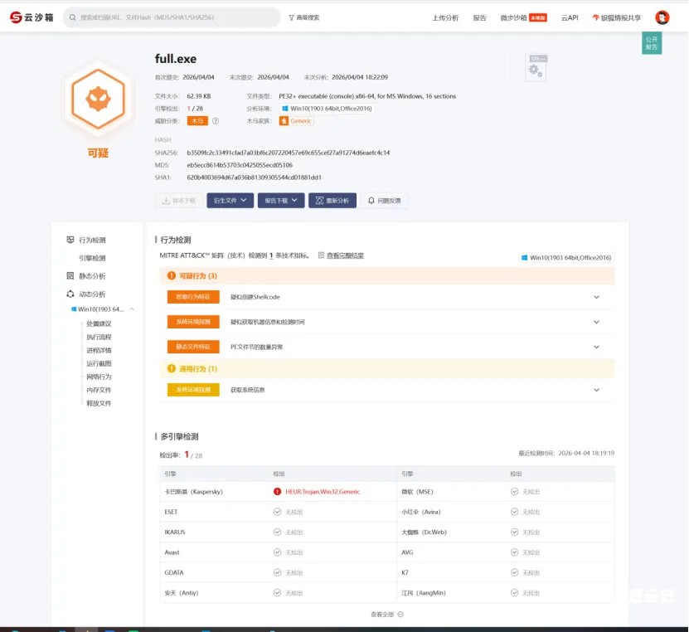Select the 木马 threat classification tag

pos(197,120)
